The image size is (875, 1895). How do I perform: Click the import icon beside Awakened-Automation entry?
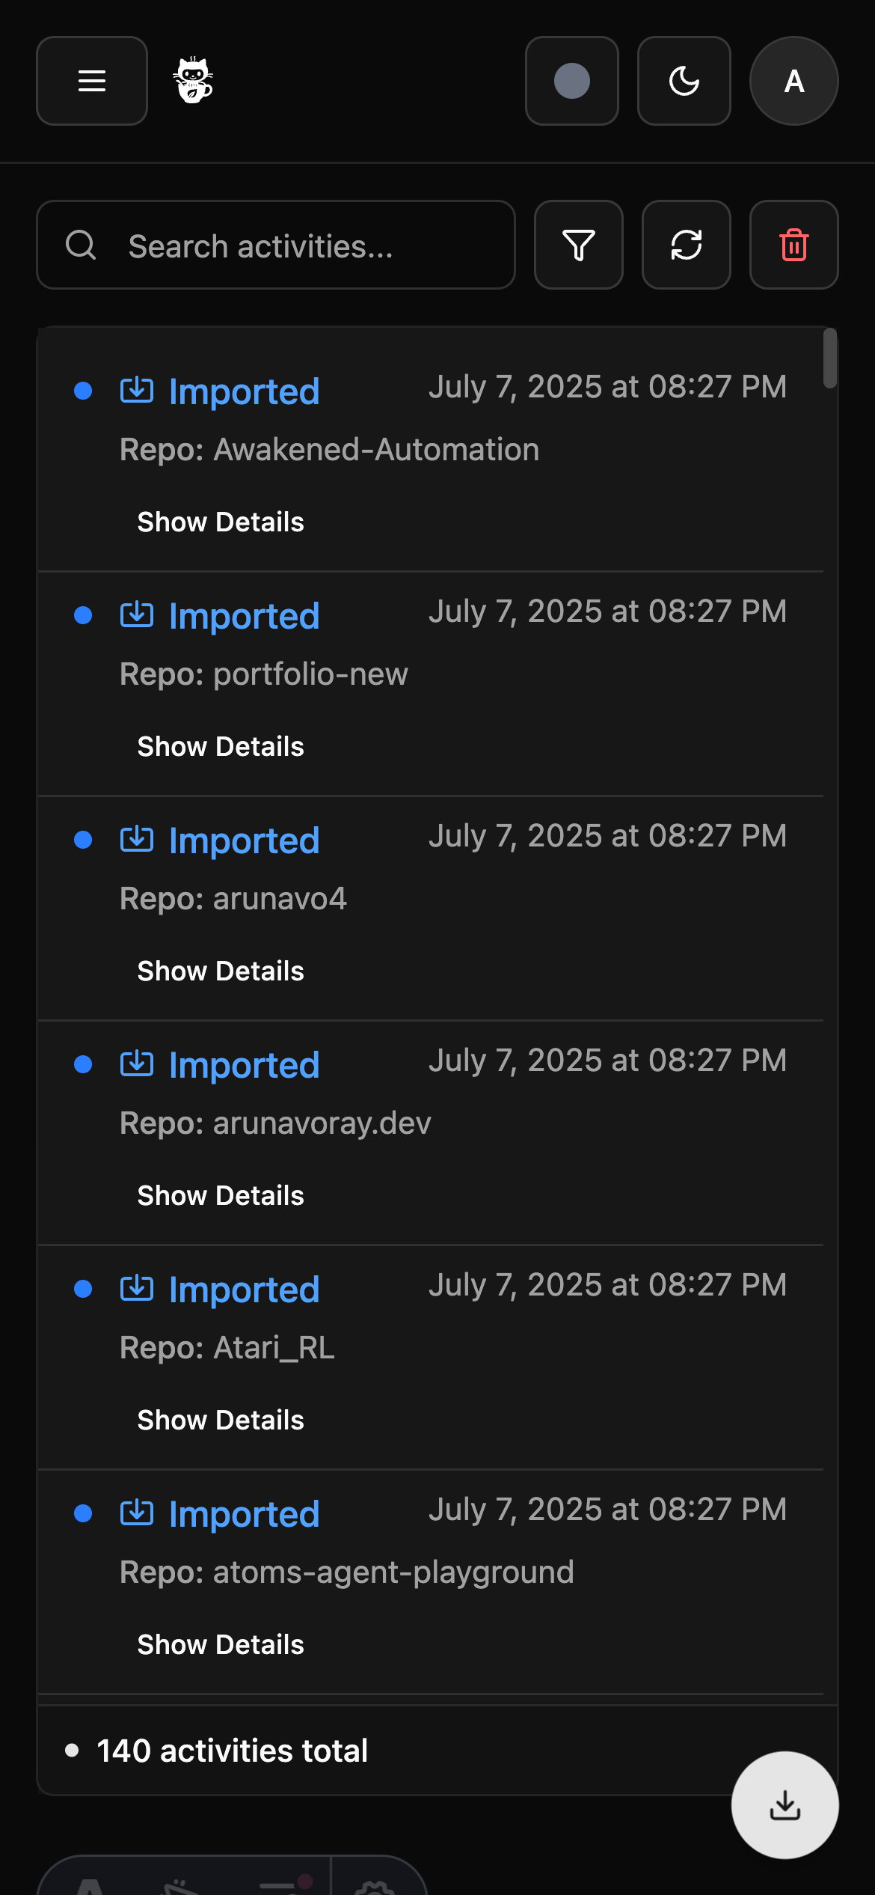(137, 391)
